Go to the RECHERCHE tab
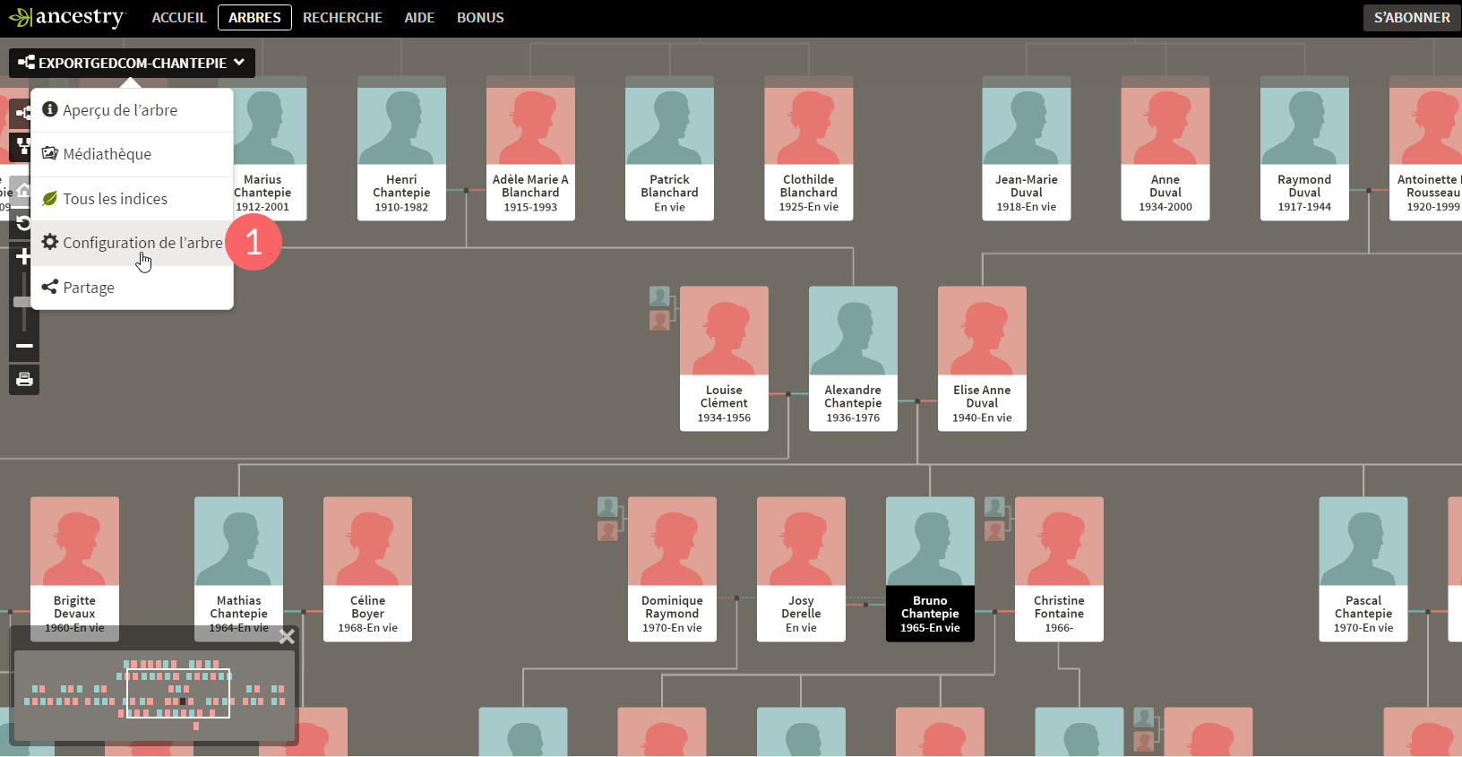 tap(342, 17)
